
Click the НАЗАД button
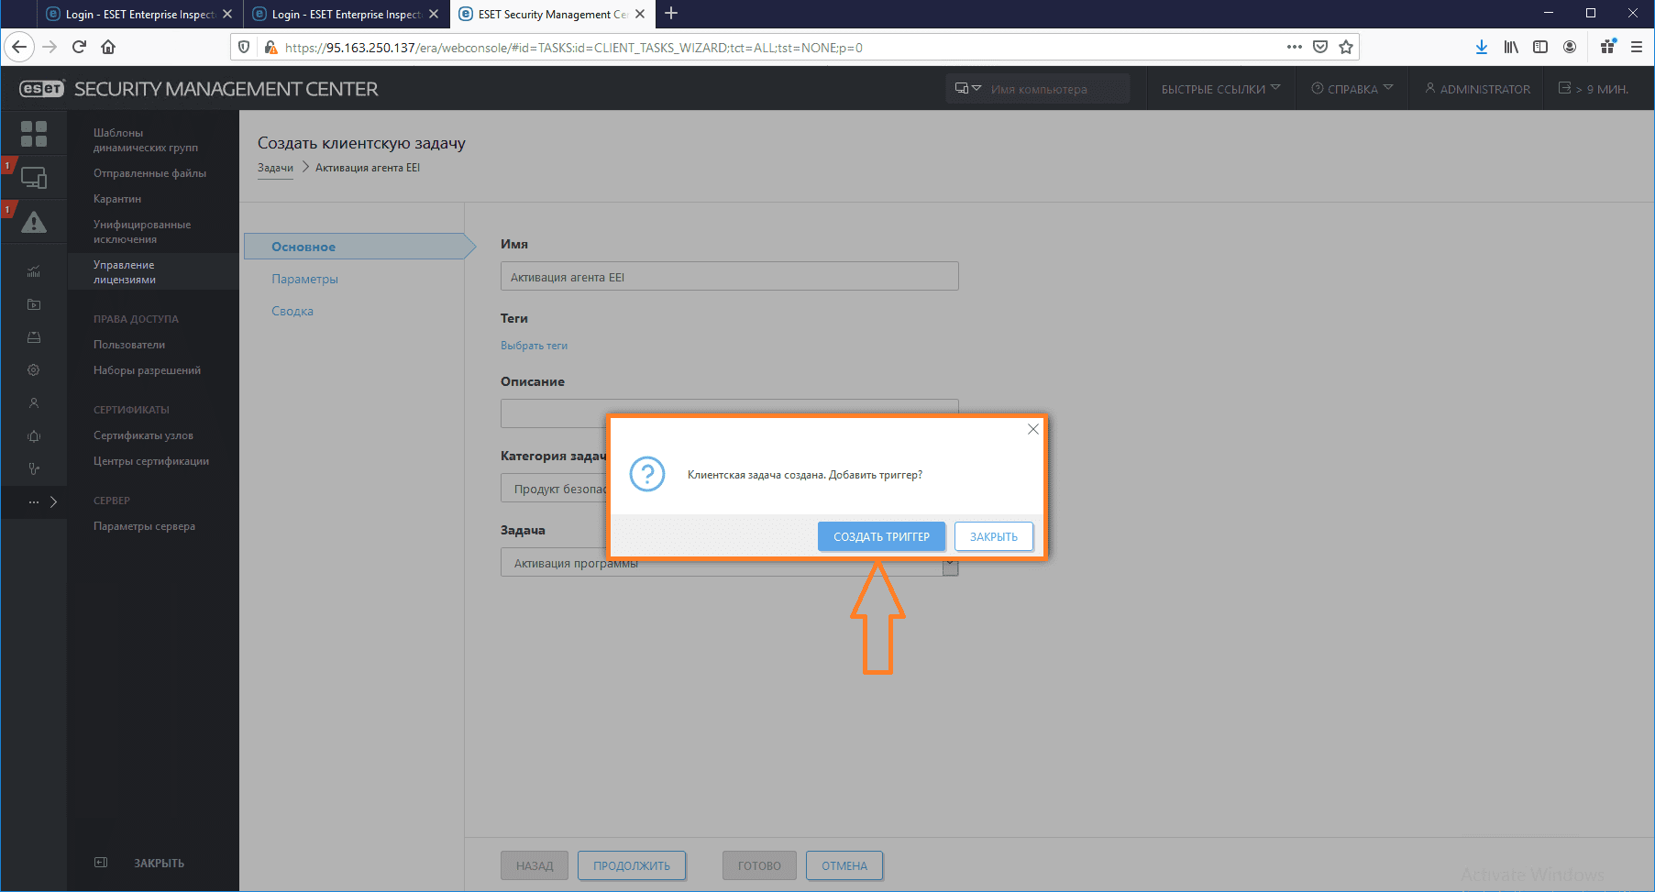point(535,865)
